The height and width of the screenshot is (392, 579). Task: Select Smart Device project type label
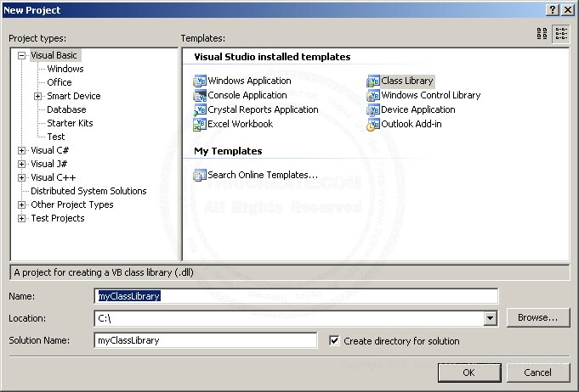tap(74, 96)
